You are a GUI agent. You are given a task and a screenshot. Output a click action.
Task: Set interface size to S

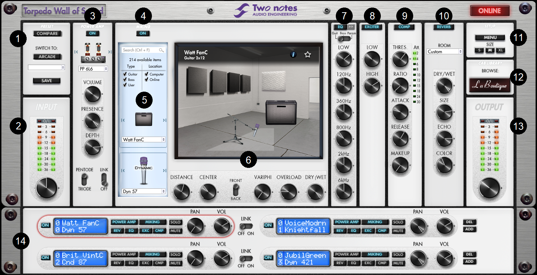(479, 50)
